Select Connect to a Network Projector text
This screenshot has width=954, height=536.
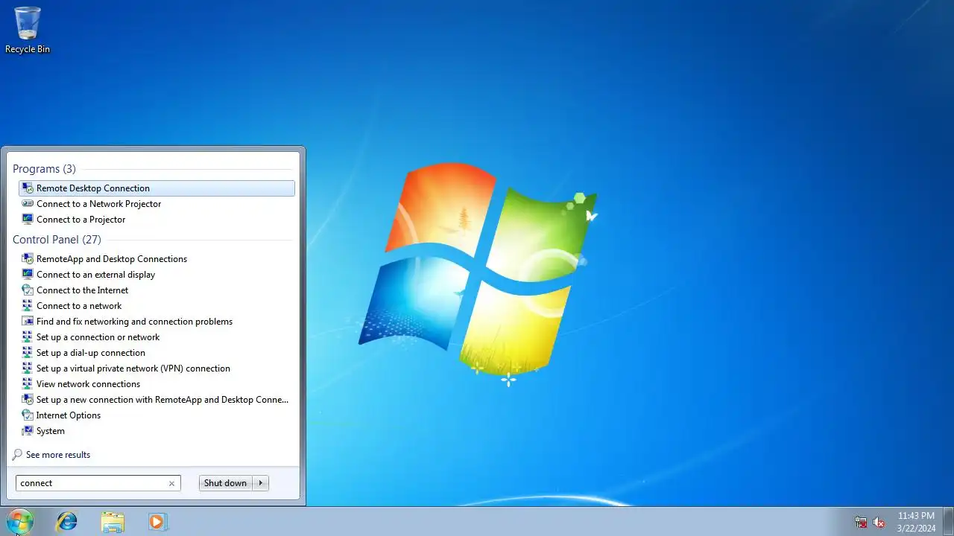98,204
